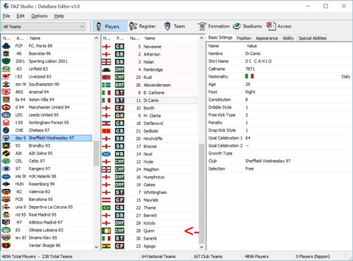Click the player list scroll up arrow
Screen dimensions: 353x261
tap(201, 38)
